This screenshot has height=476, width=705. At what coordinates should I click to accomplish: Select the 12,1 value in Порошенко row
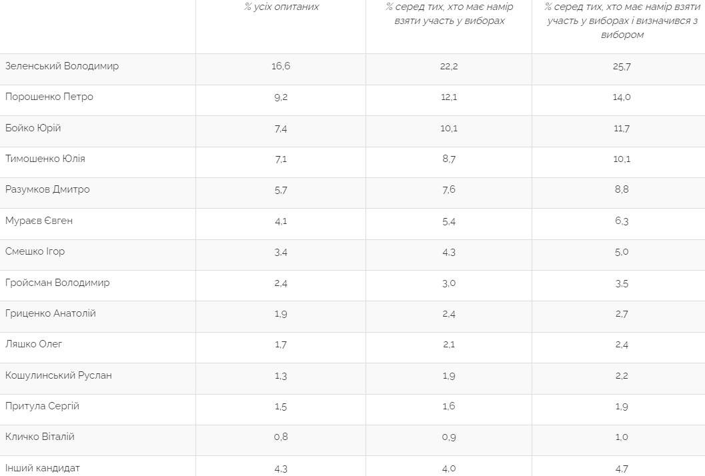[449, 97]
